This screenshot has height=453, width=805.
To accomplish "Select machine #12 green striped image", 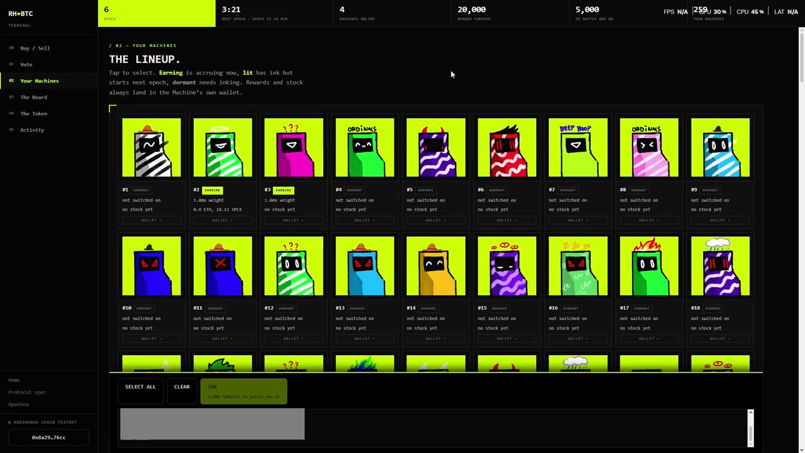I will click(294, 266).
